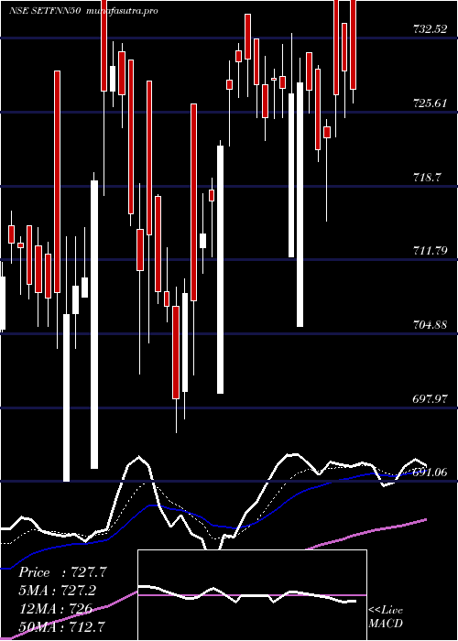Click the munafasutra.pro watermark text
The height and width of the screenshot is (641, 458).
(x=123, y=11)
